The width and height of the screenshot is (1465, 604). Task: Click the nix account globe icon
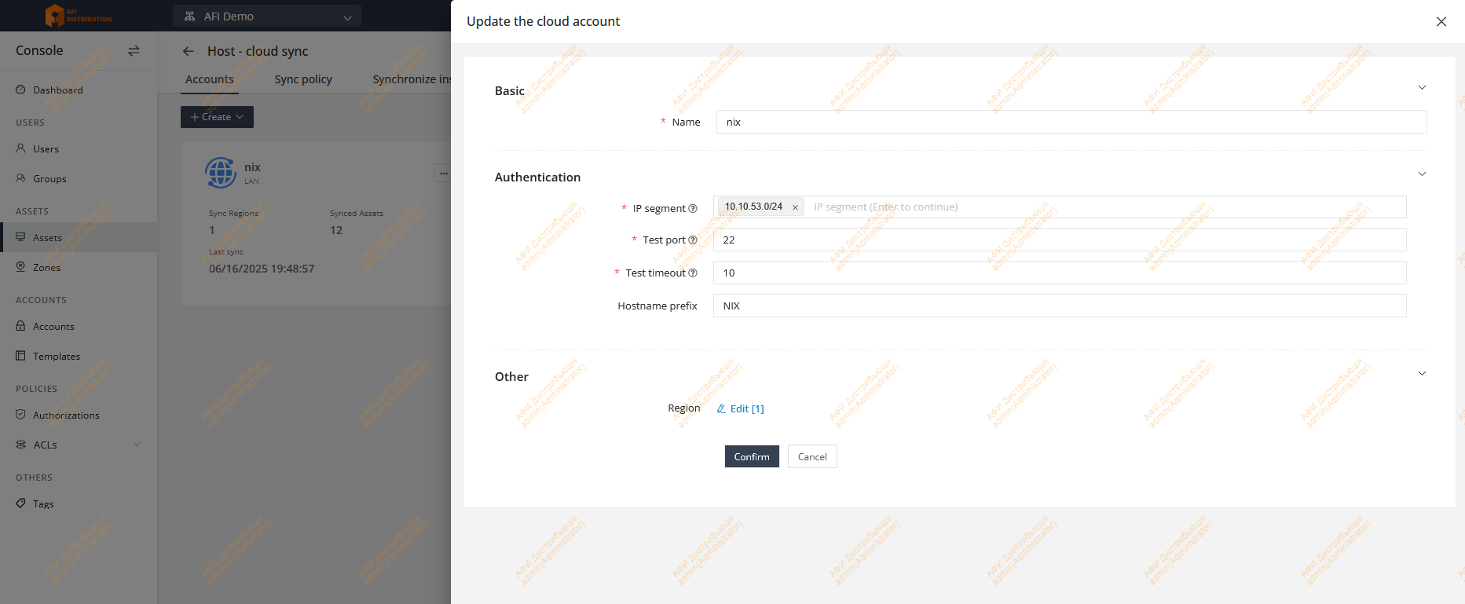(221, 173)
